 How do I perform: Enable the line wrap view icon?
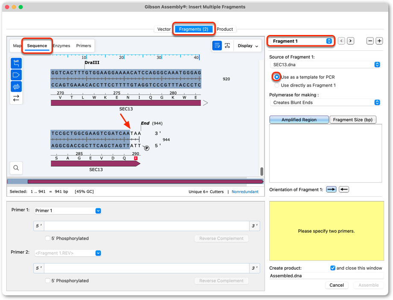(217, 46)
